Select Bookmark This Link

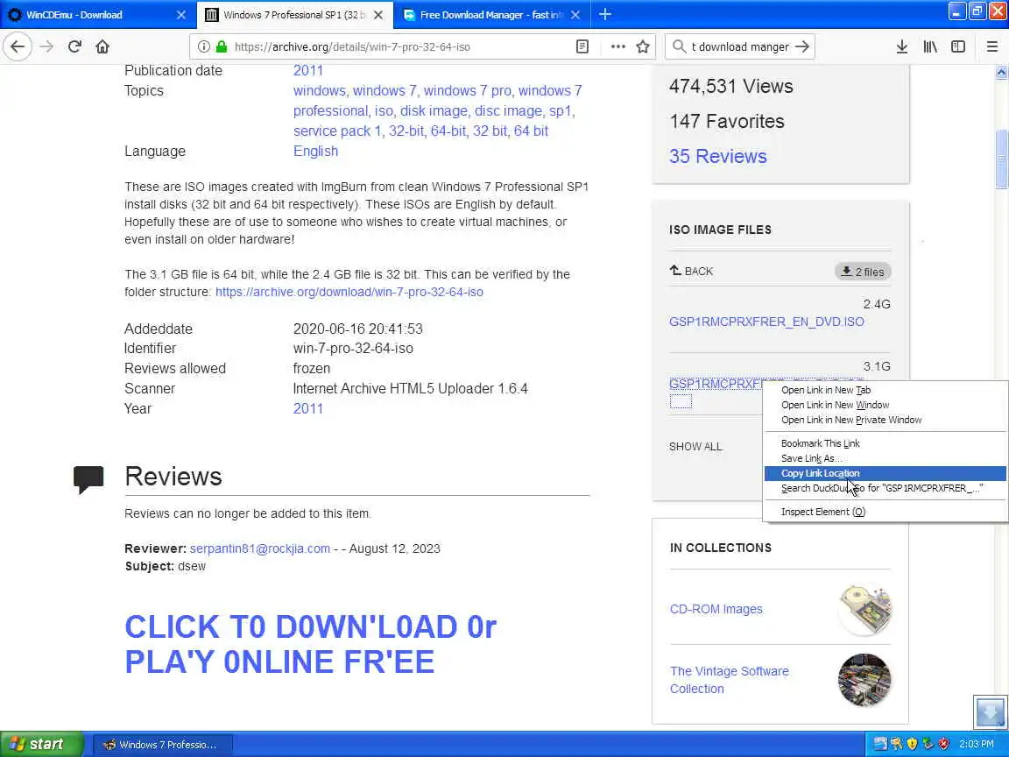(885, 443)
